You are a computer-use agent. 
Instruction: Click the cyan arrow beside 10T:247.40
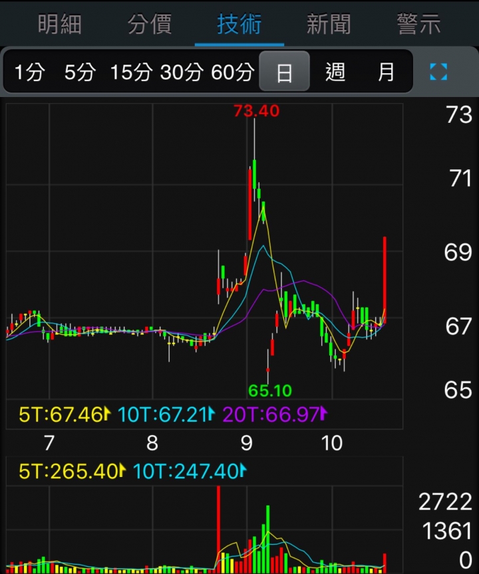[x=243, y=470]
